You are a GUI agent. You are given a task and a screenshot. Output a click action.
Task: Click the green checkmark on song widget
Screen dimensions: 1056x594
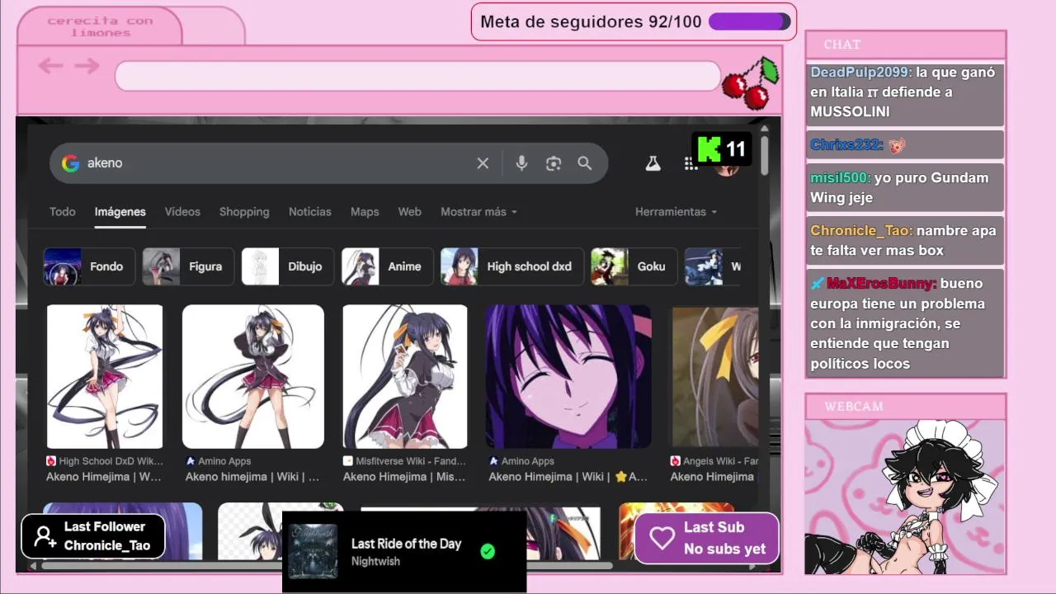click(x=488, y=552)
